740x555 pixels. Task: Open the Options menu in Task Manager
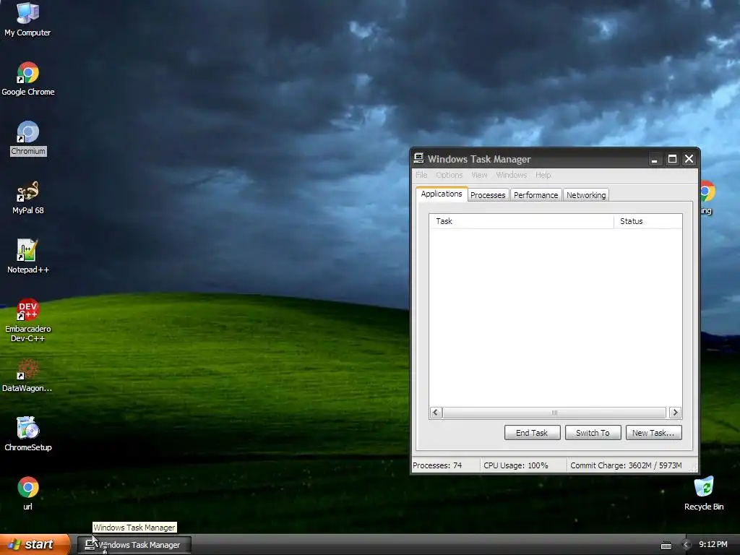click(449, 175)
